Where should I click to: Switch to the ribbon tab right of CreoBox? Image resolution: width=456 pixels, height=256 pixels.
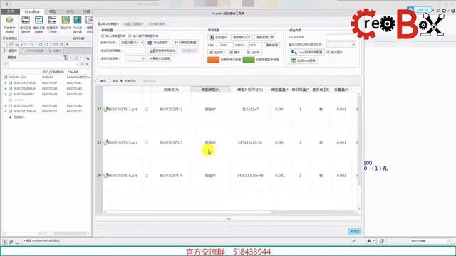click(53, 11)
